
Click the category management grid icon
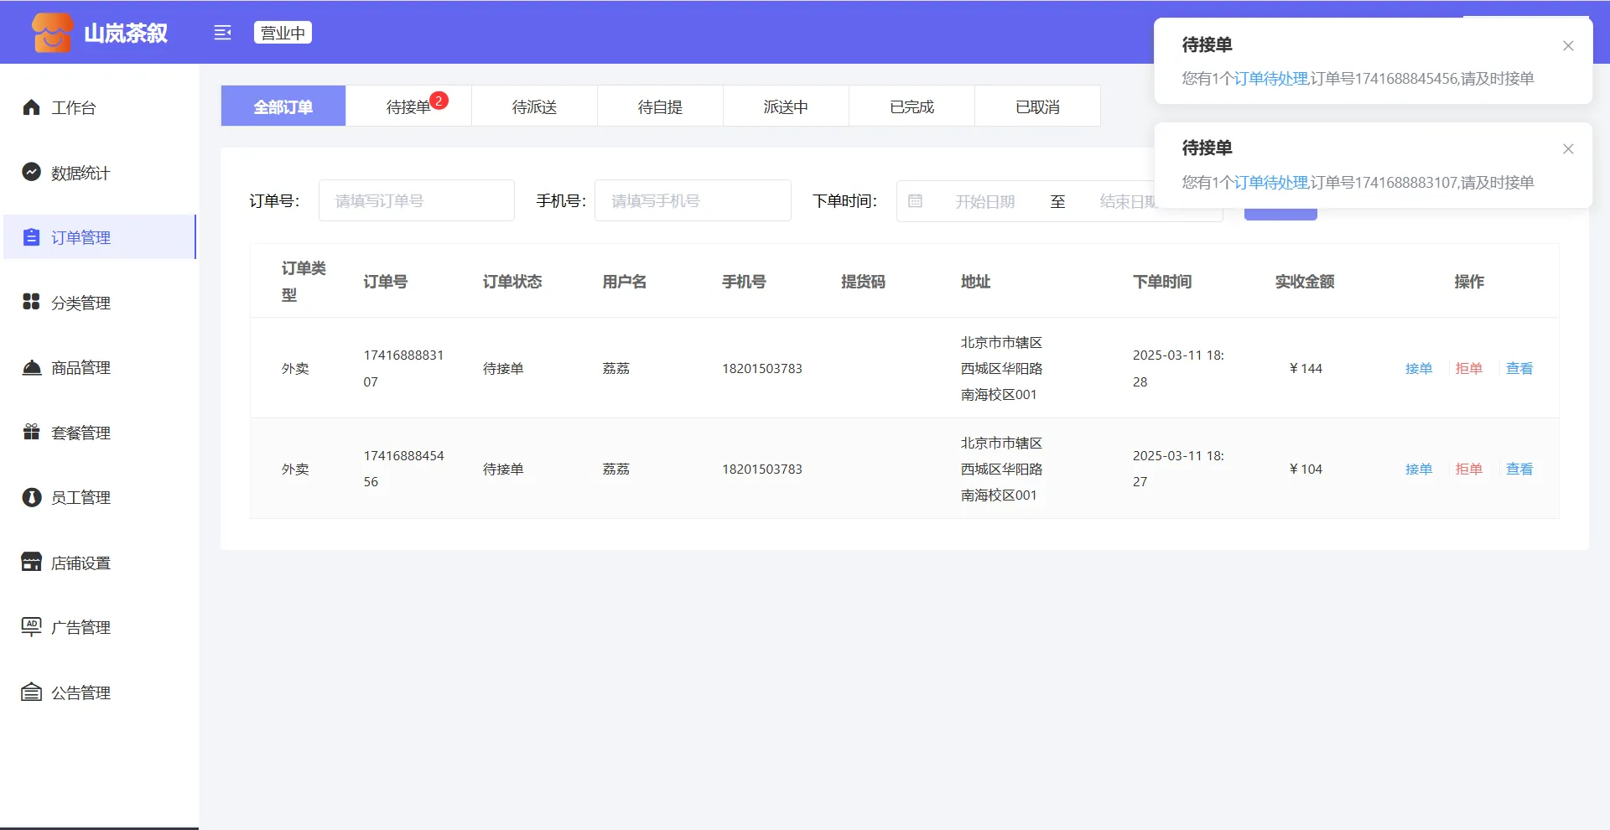click(31, 302)
